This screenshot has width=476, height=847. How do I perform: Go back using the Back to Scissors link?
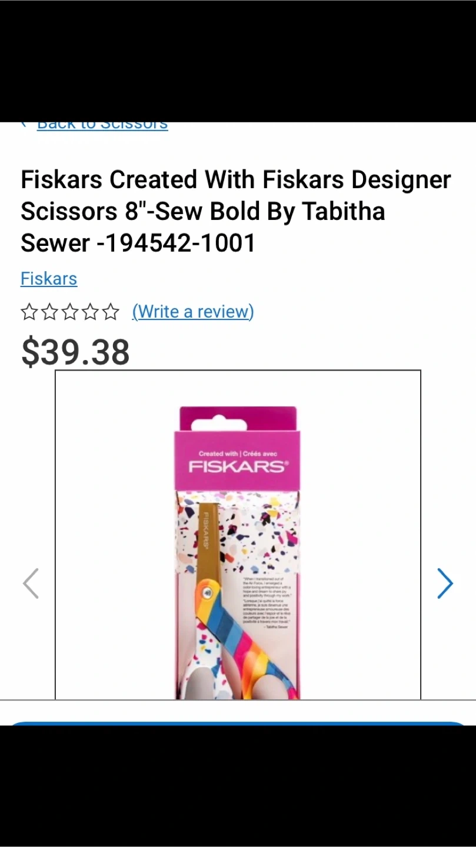pyautogui.click(x=102, y=126)
